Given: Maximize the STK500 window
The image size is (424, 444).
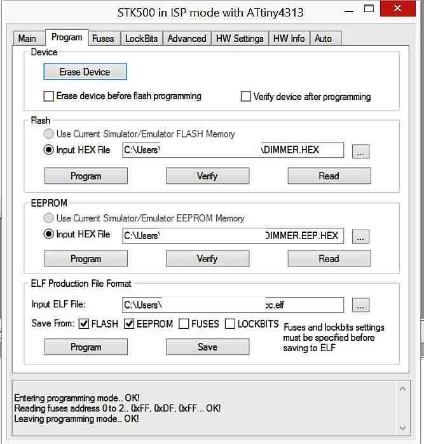Looking at the screenshot, I should pyautogui.click(x=369, y=9).
